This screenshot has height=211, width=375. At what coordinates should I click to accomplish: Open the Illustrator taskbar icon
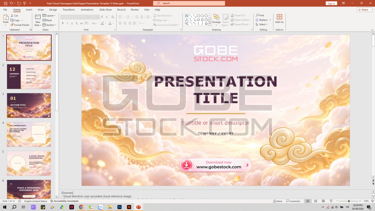129,207
